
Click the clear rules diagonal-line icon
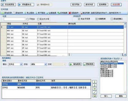(95, 92)
